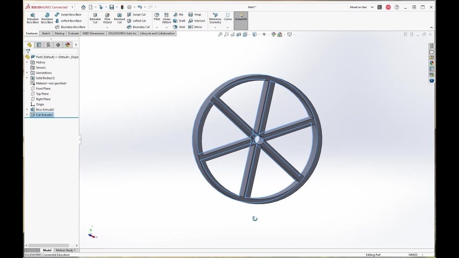Click the Edit Appearance color ball icon
Screen dimensions: 459x258
pyautogui.click(x=273, y=34)
